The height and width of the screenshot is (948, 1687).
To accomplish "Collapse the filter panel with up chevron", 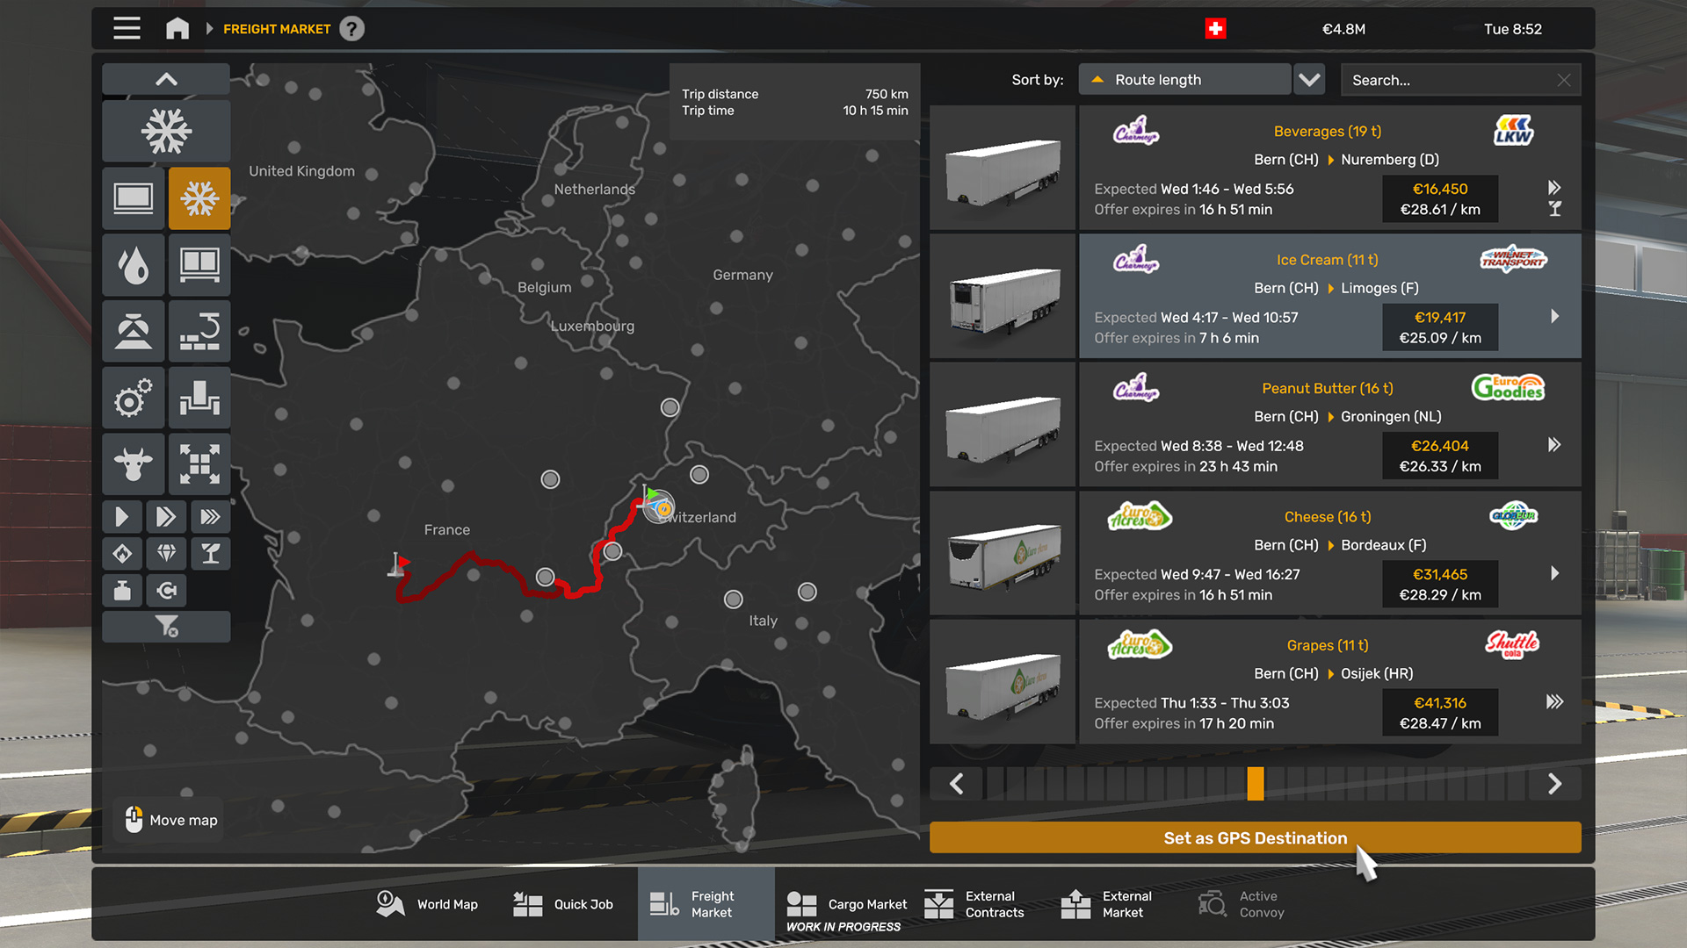I will pyautogui.click(x=166, y=79).
